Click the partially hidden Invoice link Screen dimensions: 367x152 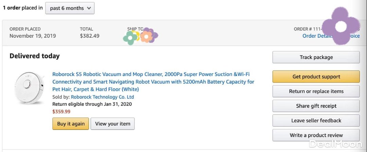[355, 36]
